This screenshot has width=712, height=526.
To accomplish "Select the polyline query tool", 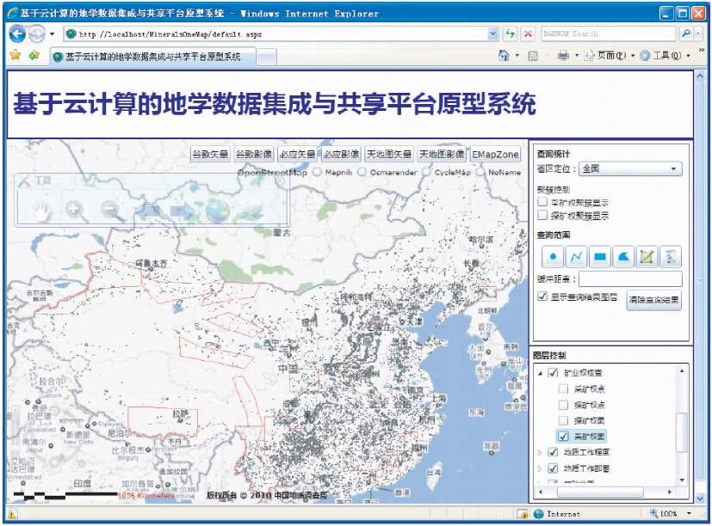I will click(577, 256).
